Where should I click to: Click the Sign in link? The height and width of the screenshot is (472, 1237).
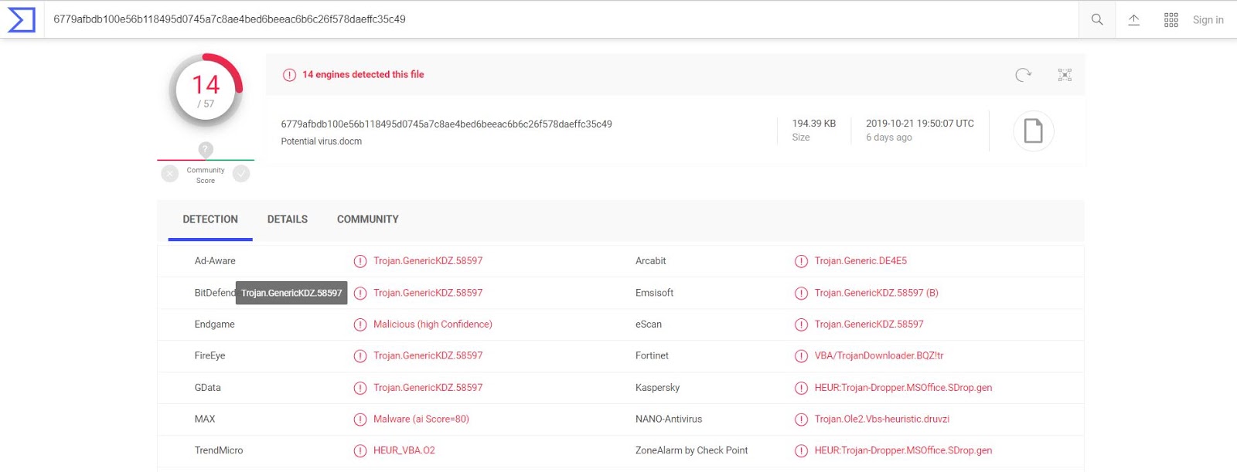coord(1208,20)
